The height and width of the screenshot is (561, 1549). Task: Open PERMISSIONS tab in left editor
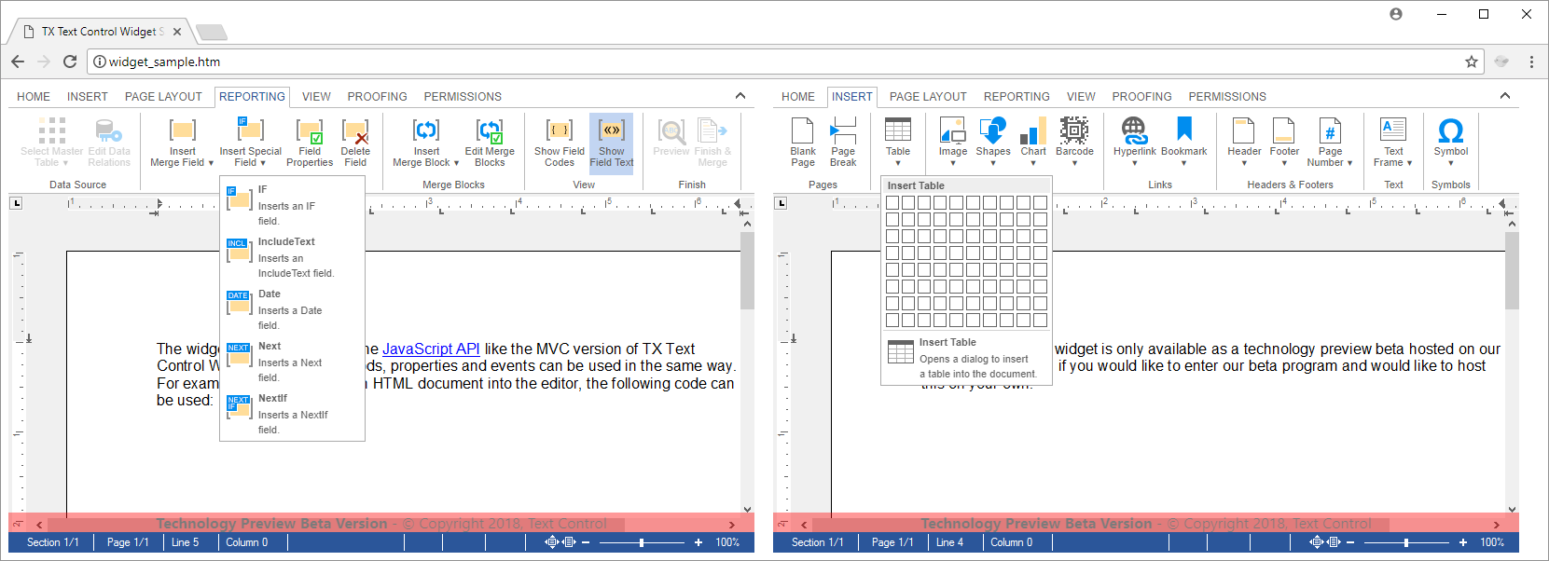click(463, 97)
